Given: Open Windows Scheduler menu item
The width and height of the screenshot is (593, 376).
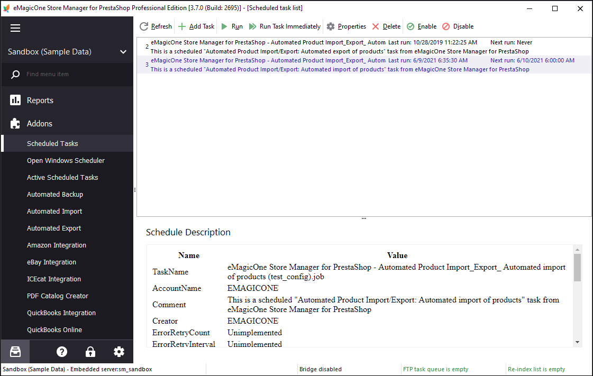Looking at the screenshot, I should tap(67, 161).
